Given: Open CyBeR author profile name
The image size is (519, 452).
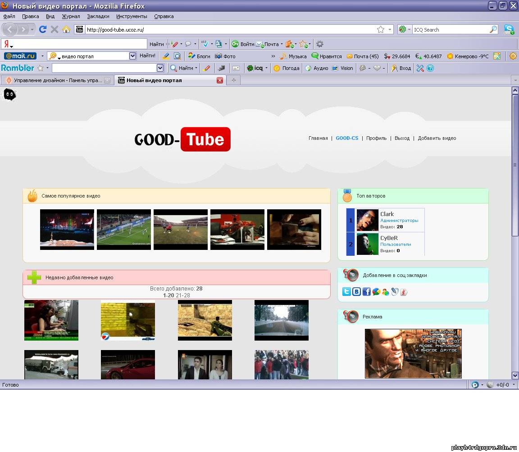Looking at the screenshot, I should pyautogui.click(x=389, y=238).
